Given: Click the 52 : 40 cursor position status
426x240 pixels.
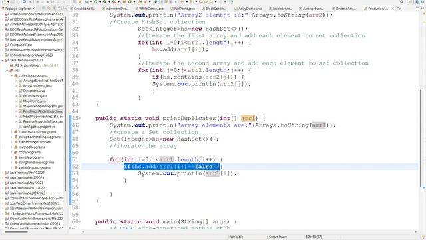Looking at the screenshot, I should pyautogui.click(x=314, y=237).
